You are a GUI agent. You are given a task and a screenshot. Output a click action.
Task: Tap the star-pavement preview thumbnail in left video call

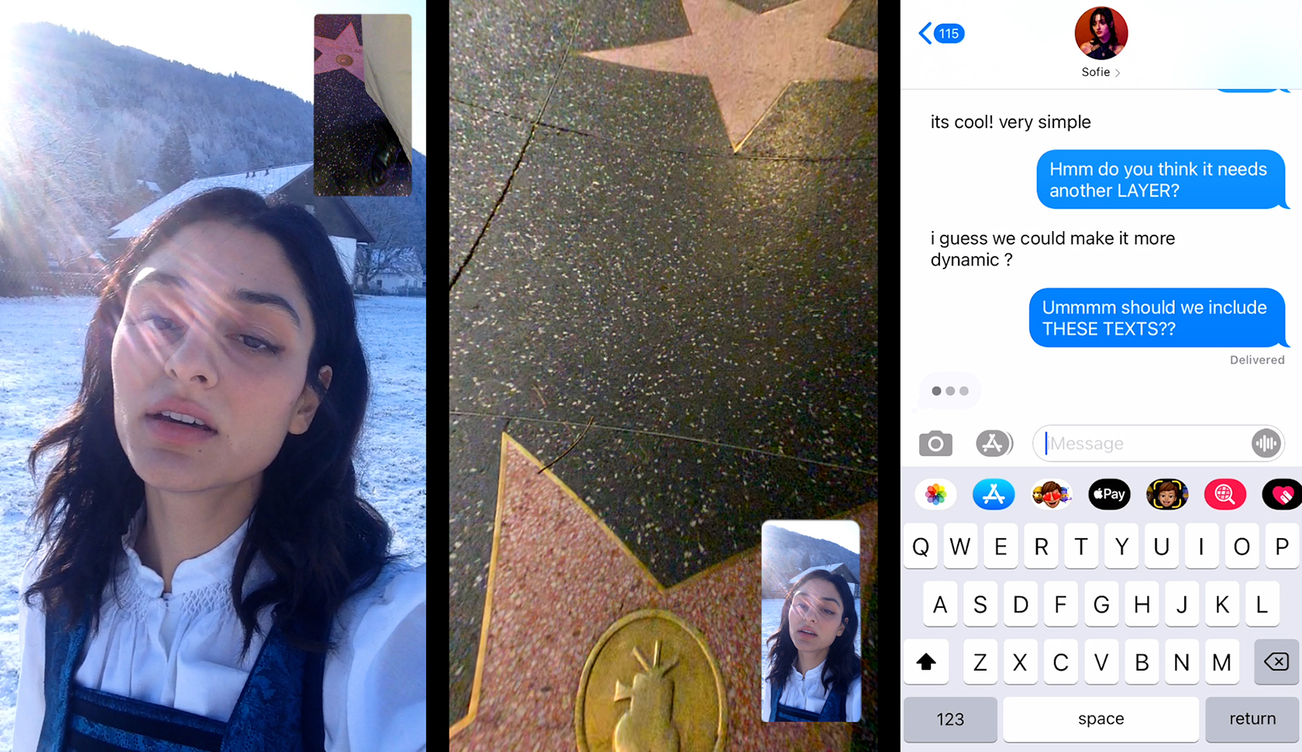363,105
